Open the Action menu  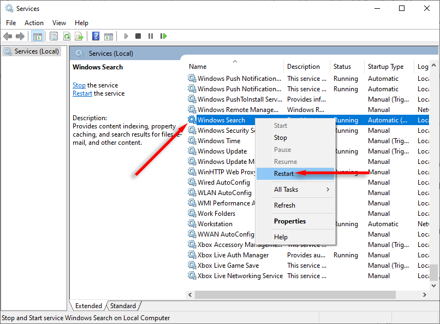[34, 23]
